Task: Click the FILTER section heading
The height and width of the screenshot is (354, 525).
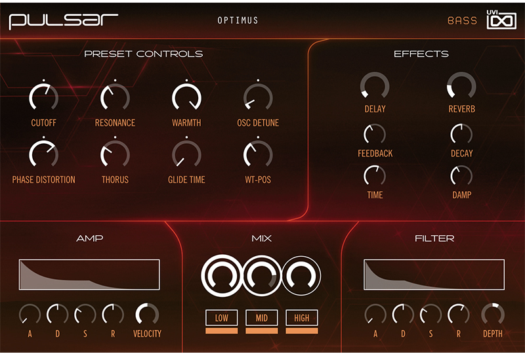Action: point(434,238)
